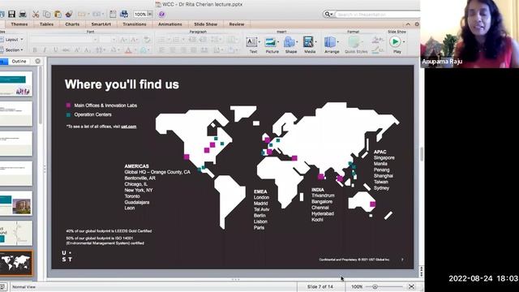Image resolution: width=519 pixels, height=292 pixels.
Task: Open the zoom 100% dropdown in toolbar
Action: tap(150, 14)
